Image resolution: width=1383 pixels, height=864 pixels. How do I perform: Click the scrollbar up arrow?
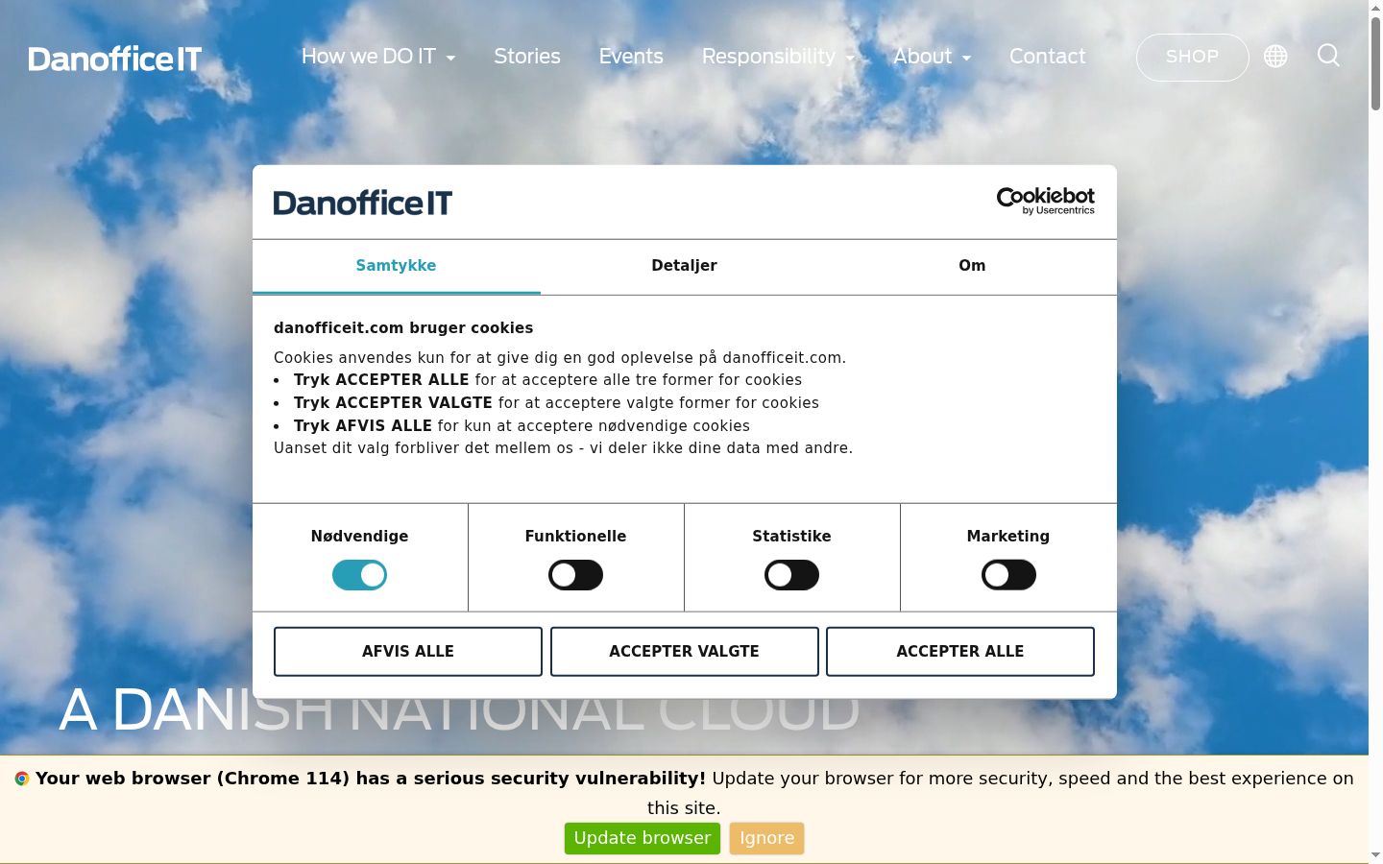pos(1375,7)
